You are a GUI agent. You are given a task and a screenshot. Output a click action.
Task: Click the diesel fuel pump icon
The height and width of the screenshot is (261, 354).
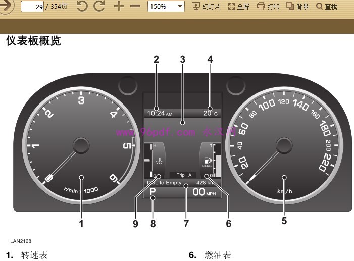tap(208, 161)
